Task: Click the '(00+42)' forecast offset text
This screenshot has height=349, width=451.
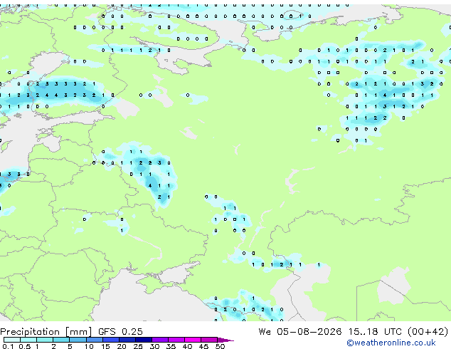Action: point(428,332)
